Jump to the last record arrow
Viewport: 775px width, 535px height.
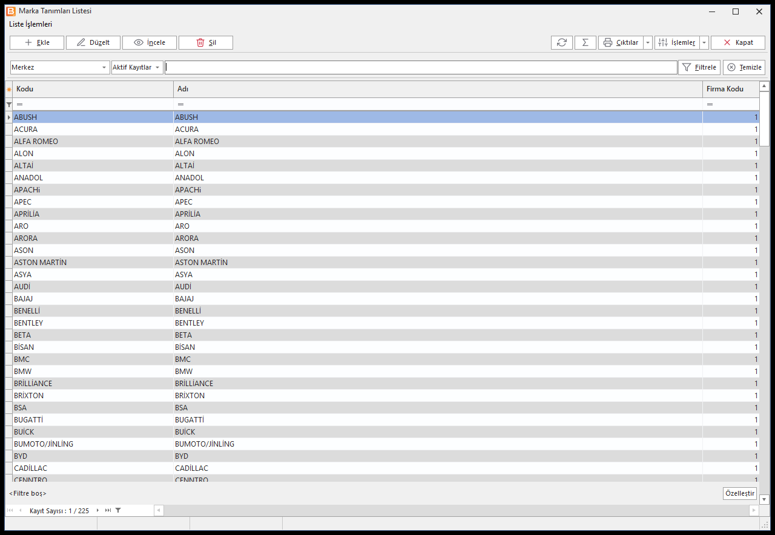(108, 511)
